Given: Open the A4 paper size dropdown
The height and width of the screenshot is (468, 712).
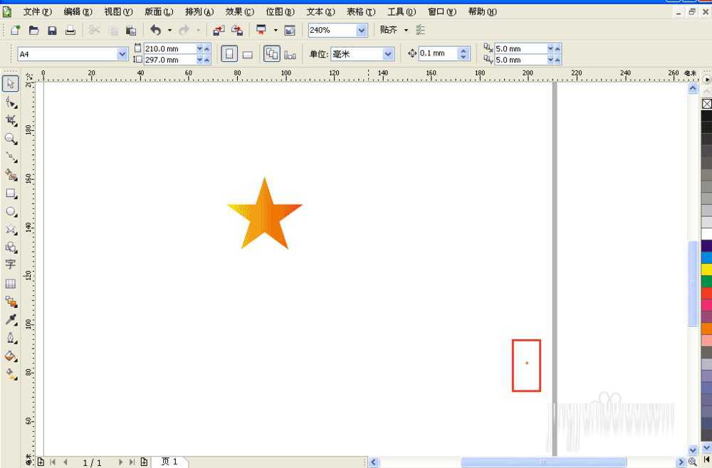Looking at the screenshot, I should pos(122,54).
